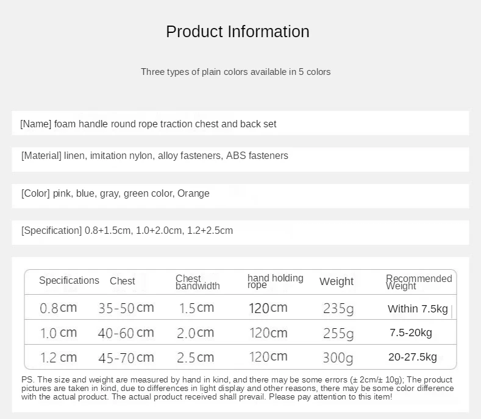Select the Recommended Weight column header
The image size is (481, 419).
pos(419,282)
